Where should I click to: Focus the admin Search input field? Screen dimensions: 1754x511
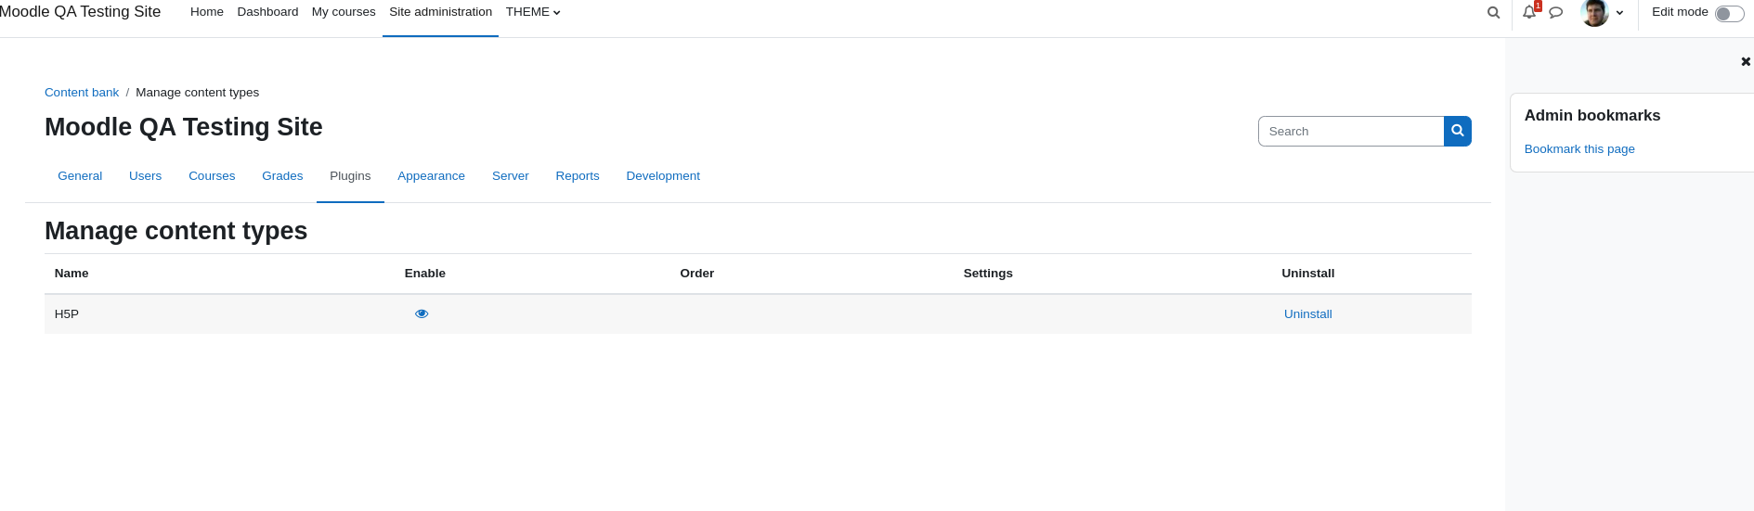(x=1351, y=131)
